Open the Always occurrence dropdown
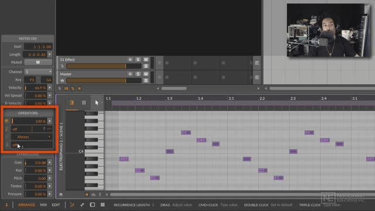 (32, 137)
